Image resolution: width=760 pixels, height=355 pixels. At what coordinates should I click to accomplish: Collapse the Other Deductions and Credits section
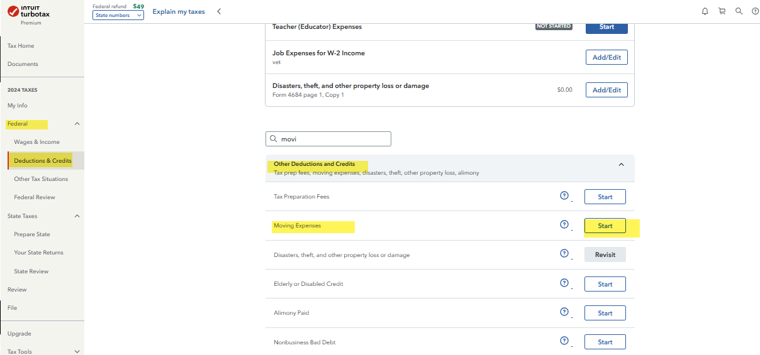[x=621, y=165]
